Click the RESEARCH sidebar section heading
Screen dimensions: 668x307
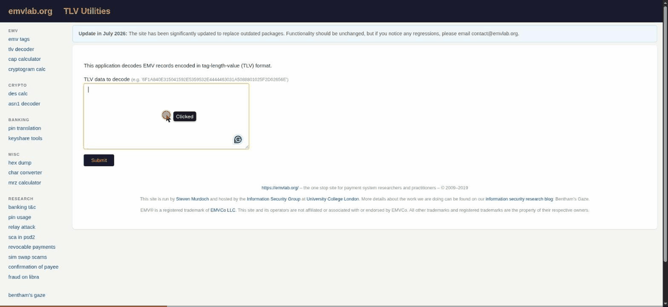click(x=21, y=199)
